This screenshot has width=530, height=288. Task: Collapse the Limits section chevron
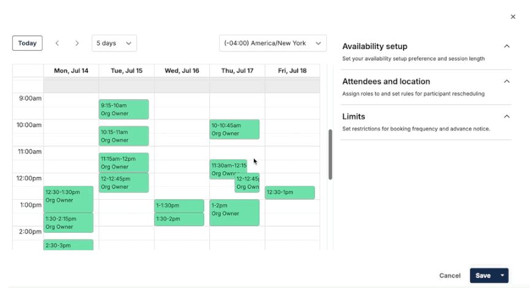[x=506, y=116]
